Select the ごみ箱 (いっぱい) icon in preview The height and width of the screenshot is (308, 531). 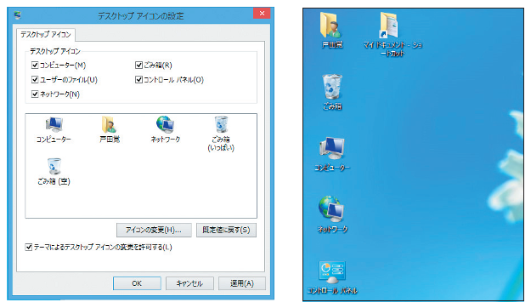pos(221,134)
